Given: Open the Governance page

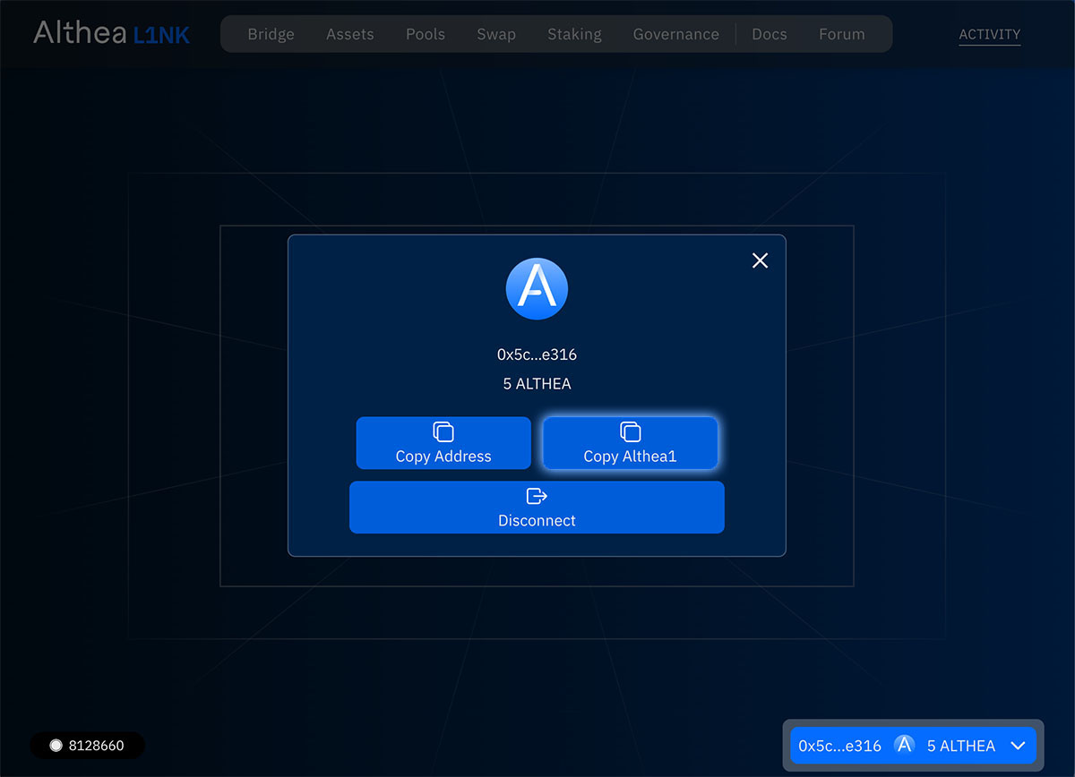Looking at the screenshot, I should click(675, 34).
